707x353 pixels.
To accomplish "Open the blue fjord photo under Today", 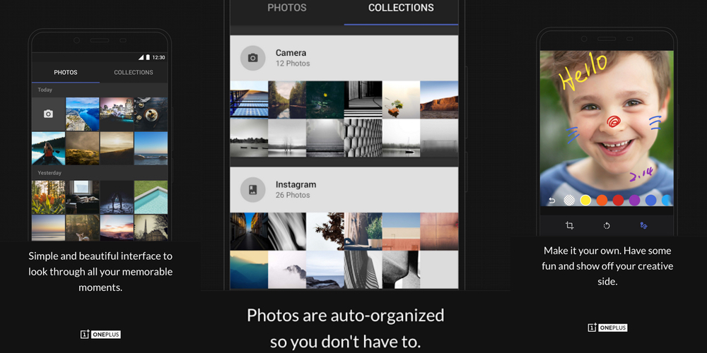I will [82, 114].
